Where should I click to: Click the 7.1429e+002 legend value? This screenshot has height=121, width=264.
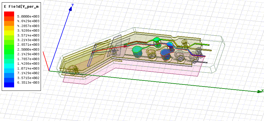[29, 73]
